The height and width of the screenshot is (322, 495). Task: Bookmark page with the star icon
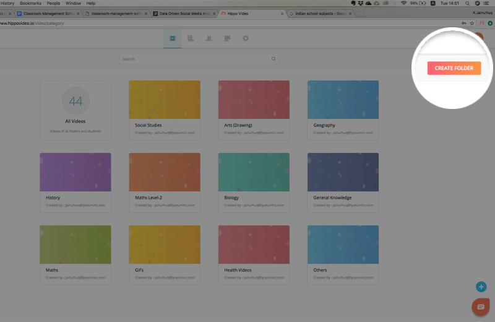pyautogui.click(x=472, y=24)
